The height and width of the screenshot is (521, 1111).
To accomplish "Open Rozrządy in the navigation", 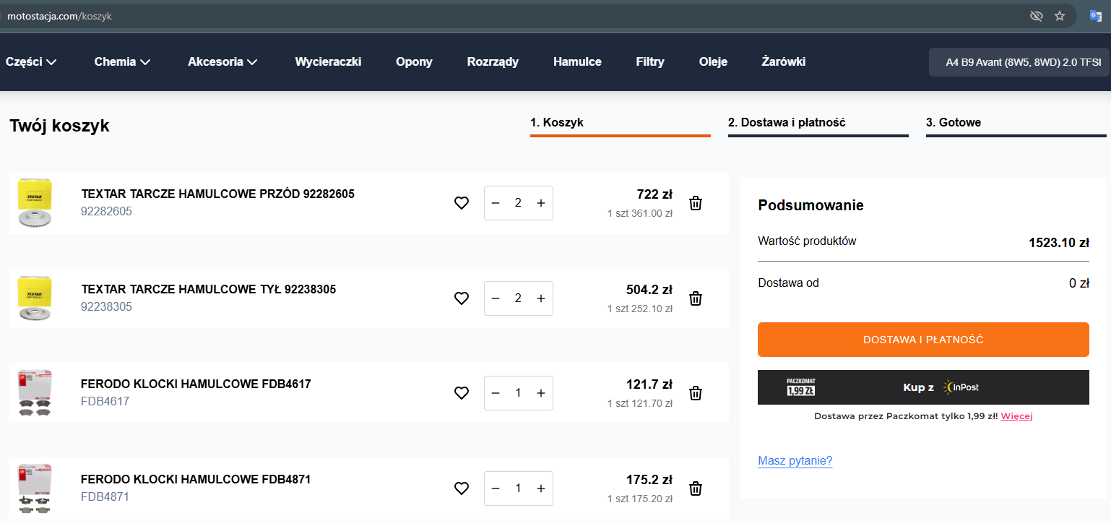I will [x=493, y=62].
